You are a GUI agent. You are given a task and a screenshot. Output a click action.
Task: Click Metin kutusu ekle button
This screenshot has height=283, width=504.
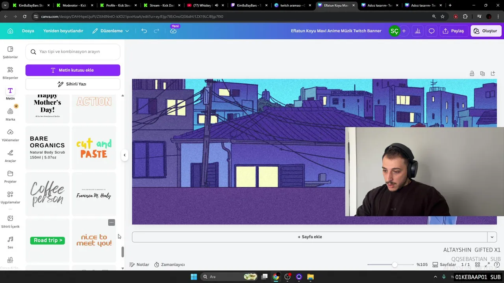point(73,70)
